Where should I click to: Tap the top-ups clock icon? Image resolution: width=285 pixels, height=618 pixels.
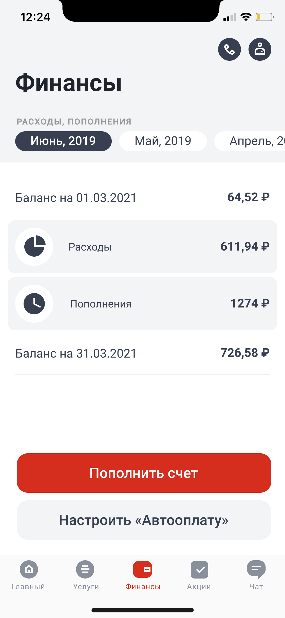[x=34, y=303]
